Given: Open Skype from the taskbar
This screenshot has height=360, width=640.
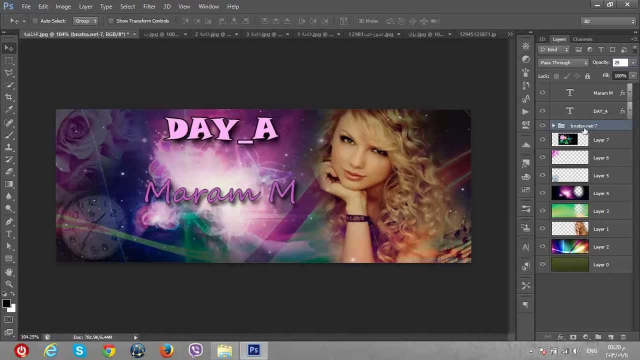Looking at the screenshot, I should pos(79,350).
